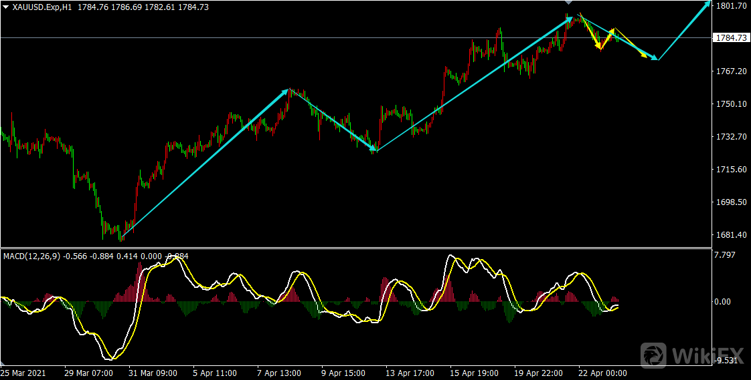The image size is (751, 380).
Task: Click the gray chart shift triangle at top
Action: 568,3
